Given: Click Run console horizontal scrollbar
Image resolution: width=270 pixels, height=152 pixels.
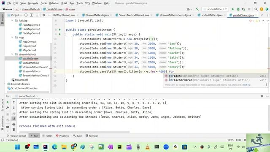Looking at the screenshot, I should 74,132.
